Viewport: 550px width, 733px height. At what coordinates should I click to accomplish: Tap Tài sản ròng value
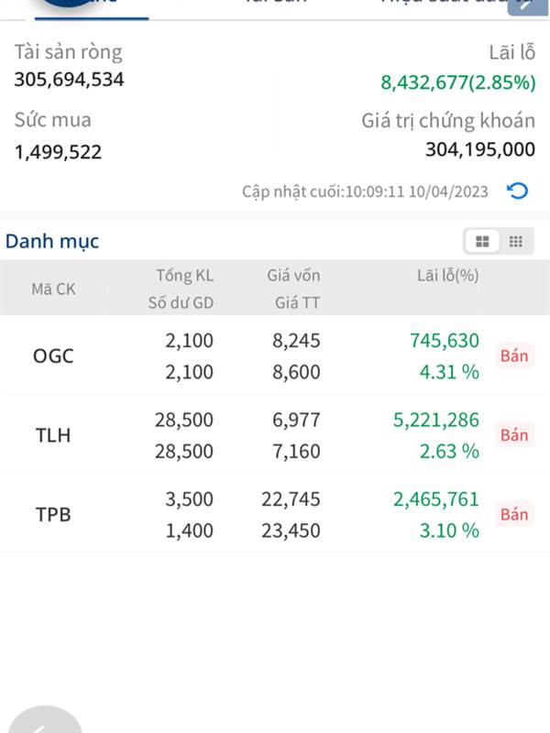69,80
